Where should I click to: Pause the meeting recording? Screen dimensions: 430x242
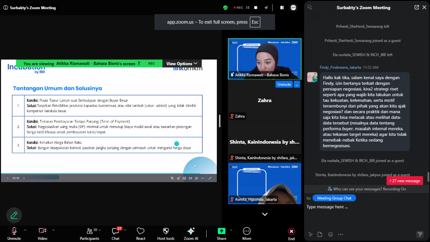click(x=248, y=8)
